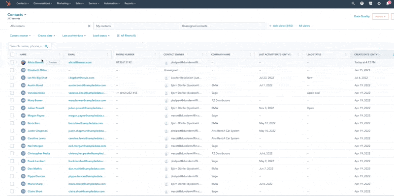The width and height of the screenshot is (394, 196).
Task: Click Megan Payne avatar icon
Action: click(23, 115)
